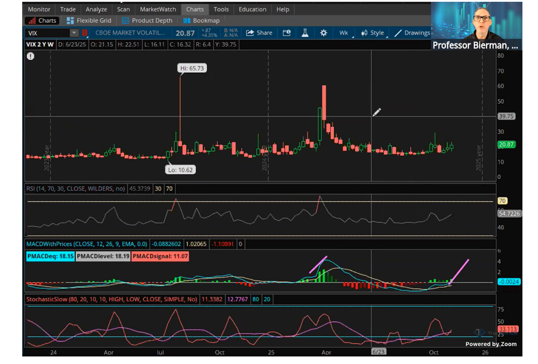
Task: Click the RSI study label
Action: pyautogui.click(x=76, y=189)
